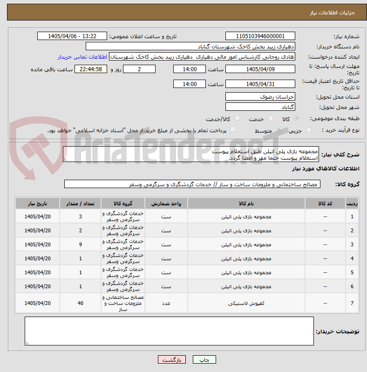Click the تعداد / مقدار column header

80,203
